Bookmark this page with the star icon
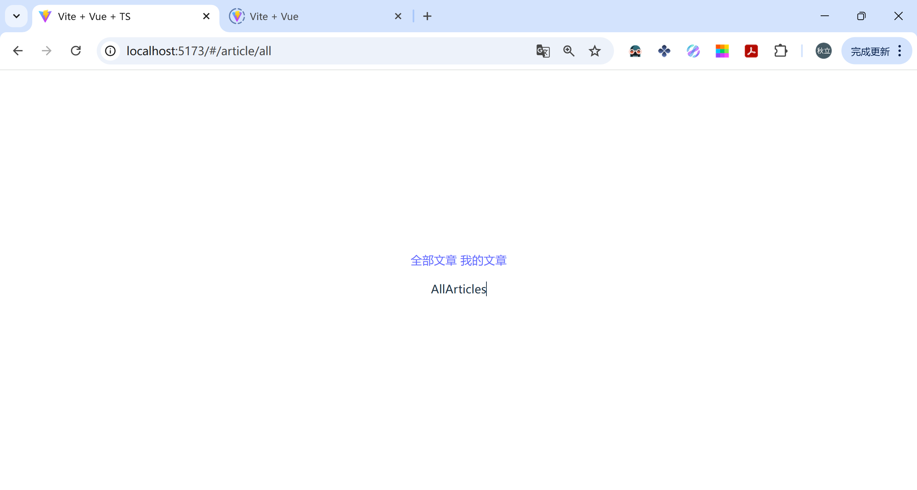Viewport: 917px width, 490px height. click(595, 51)
